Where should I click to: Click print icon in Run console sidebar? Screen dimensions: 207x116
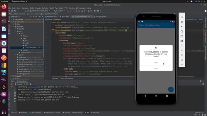15,98
